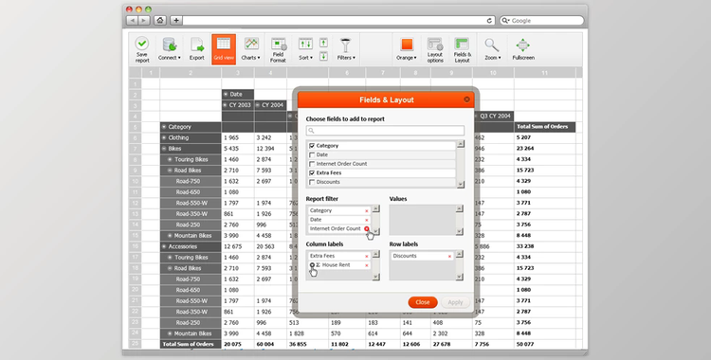This screenshot has width=711, height=360.
Task: Click the Total Sum of Orders column header
Action: point(544,127)
